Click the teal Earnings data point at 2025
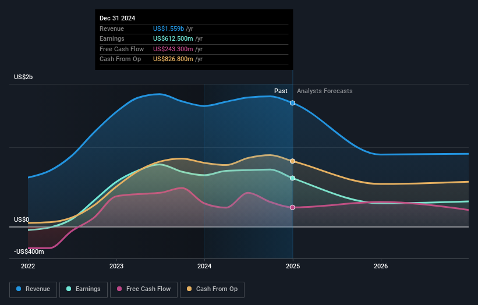Viewport: 478px width, 305px height. [292, 178]
